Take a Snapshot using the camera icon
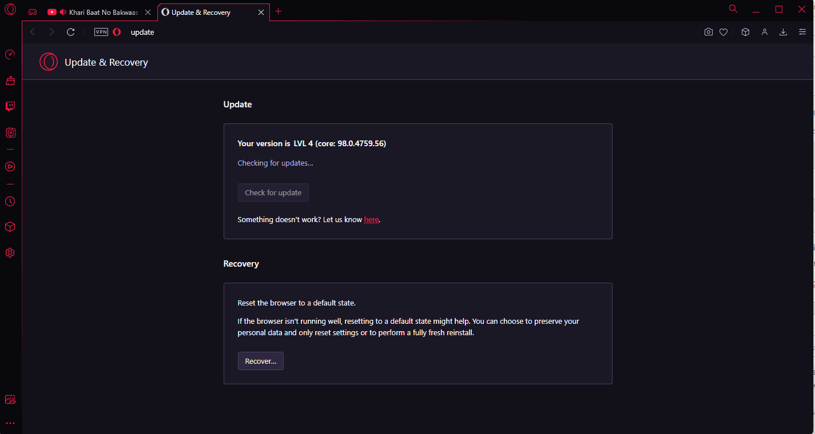This screenshot has width=815, height=434. (708, 32)
